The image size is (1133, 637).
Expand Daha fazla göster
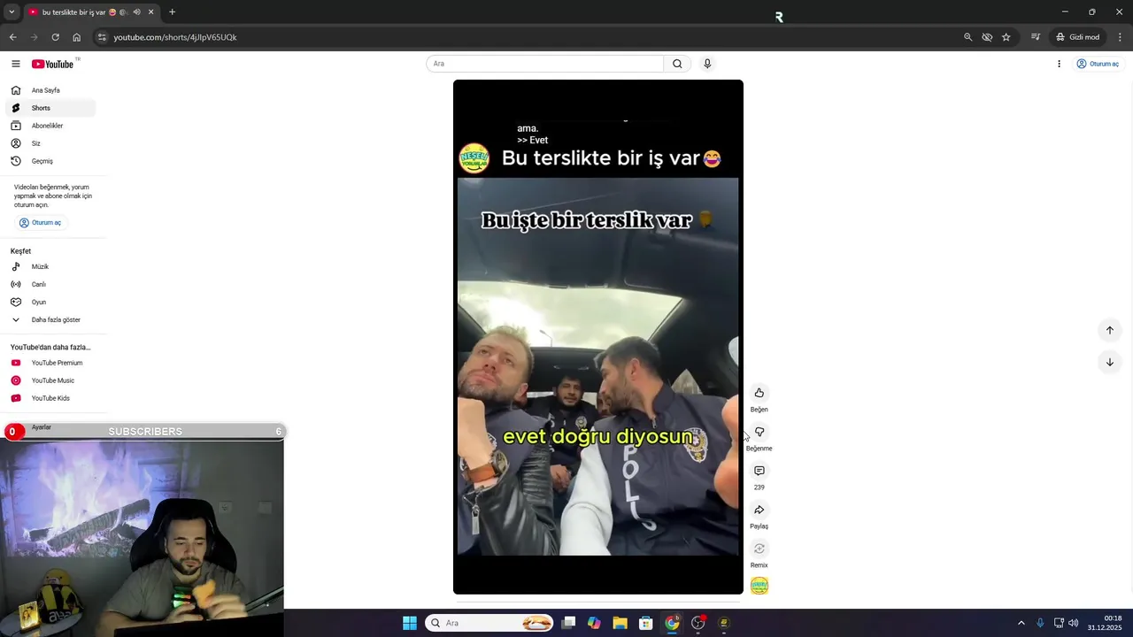click(x=50, y=319)
